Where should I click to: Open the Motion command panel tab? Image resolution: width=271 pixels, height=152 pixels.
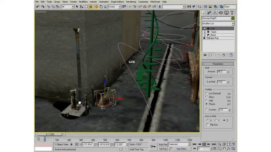pos(221,13)
